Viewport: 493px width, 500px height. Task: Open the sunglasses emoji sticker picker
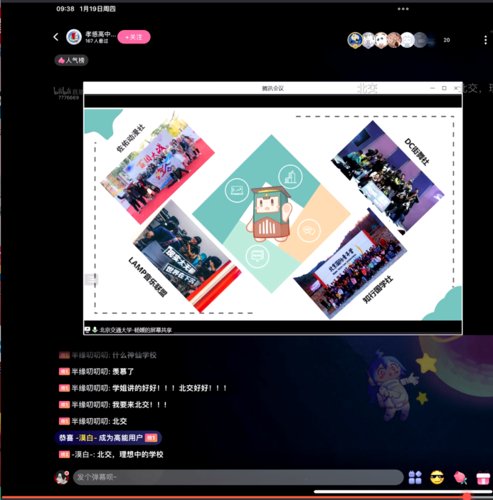437,477
